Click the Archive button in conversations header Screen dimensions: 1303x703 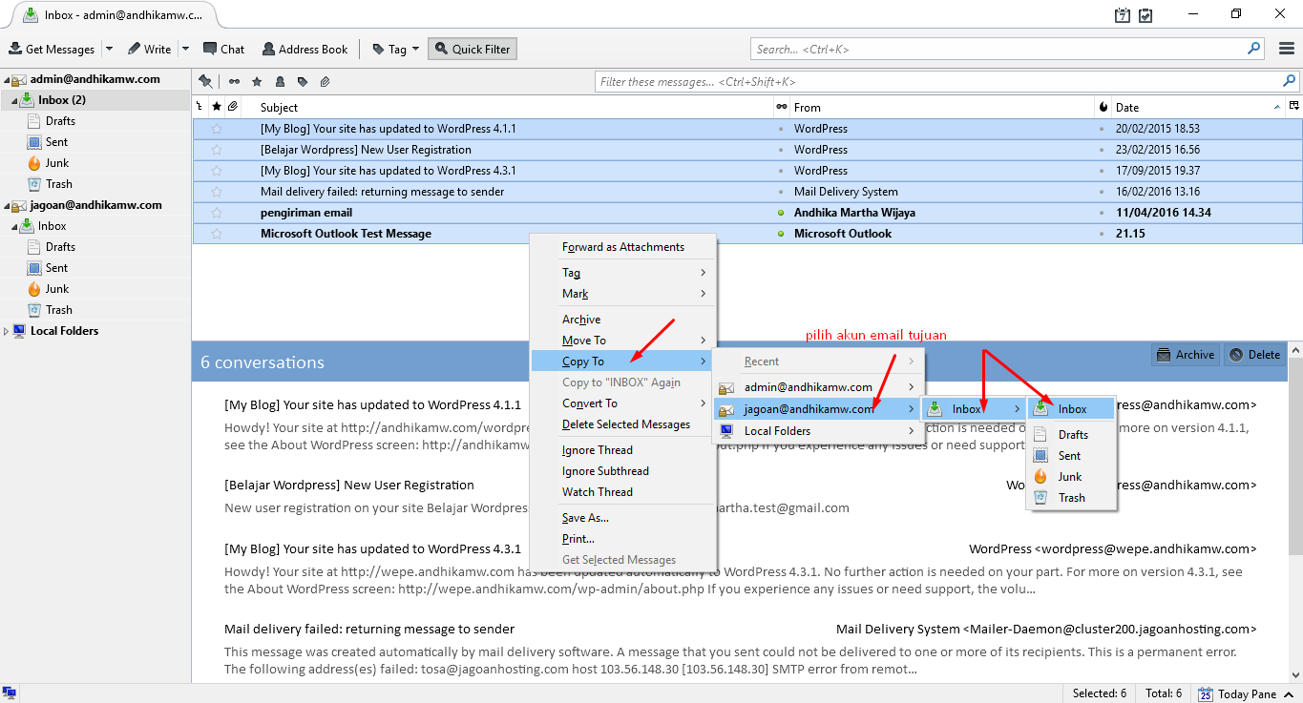pyautogui.click(x=1186, y=355)
